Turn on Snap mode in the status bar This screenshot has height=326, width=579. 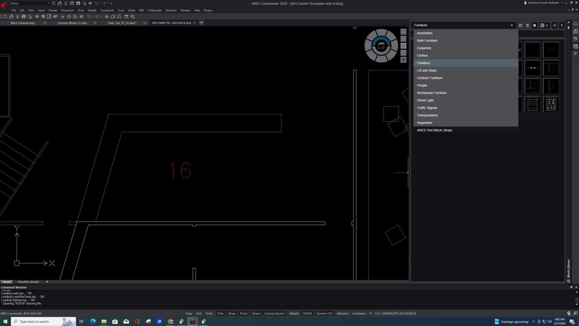tap(189, 313)
